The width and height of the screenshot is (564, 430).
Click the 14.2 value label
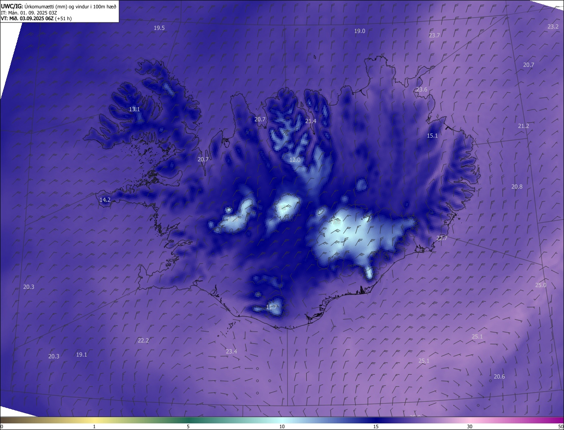(x=105, y=200)
